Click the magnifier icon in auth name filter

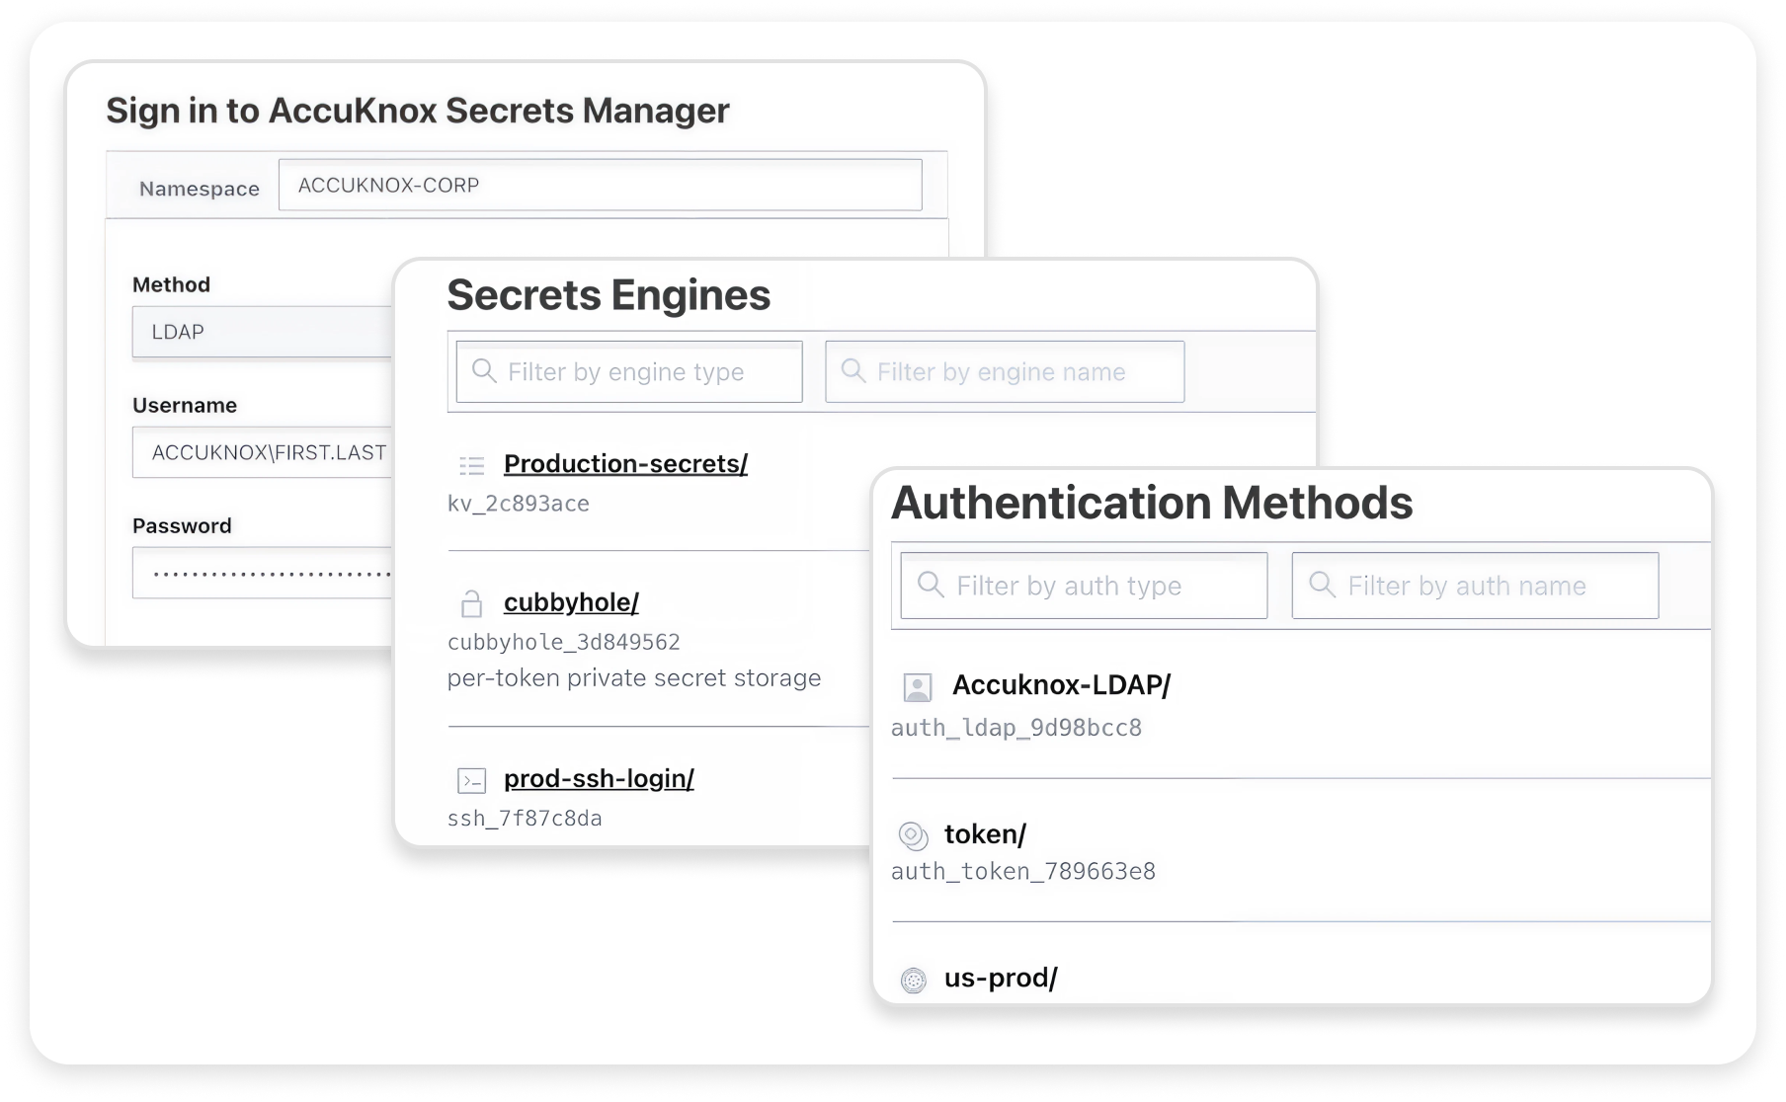click(x=1322, y=586)
